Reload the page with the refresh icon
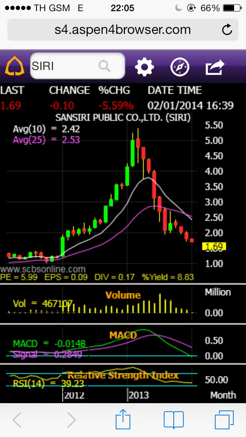This screenshot has height=437, width=246. [x=227, y=30]
